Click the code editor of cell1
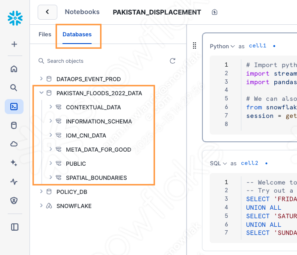This screenshot has width=297, height=255. [253, 95]
